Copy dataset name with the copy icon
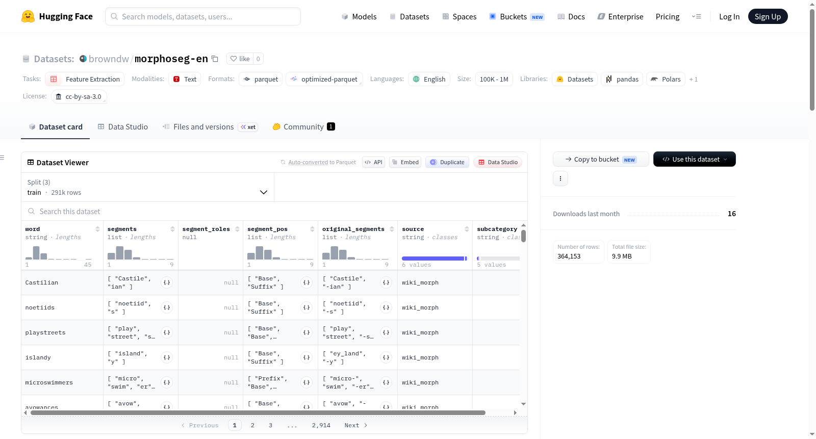Viewport: 816px width, 439px height. tap(215, 59)
